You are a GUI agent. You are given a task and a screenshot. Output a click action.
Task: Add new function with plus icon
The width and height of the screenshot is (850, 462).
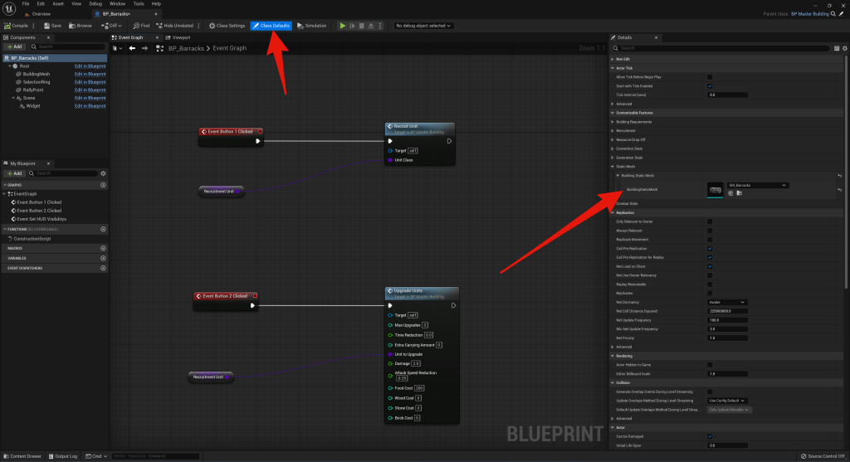(103, 229)
